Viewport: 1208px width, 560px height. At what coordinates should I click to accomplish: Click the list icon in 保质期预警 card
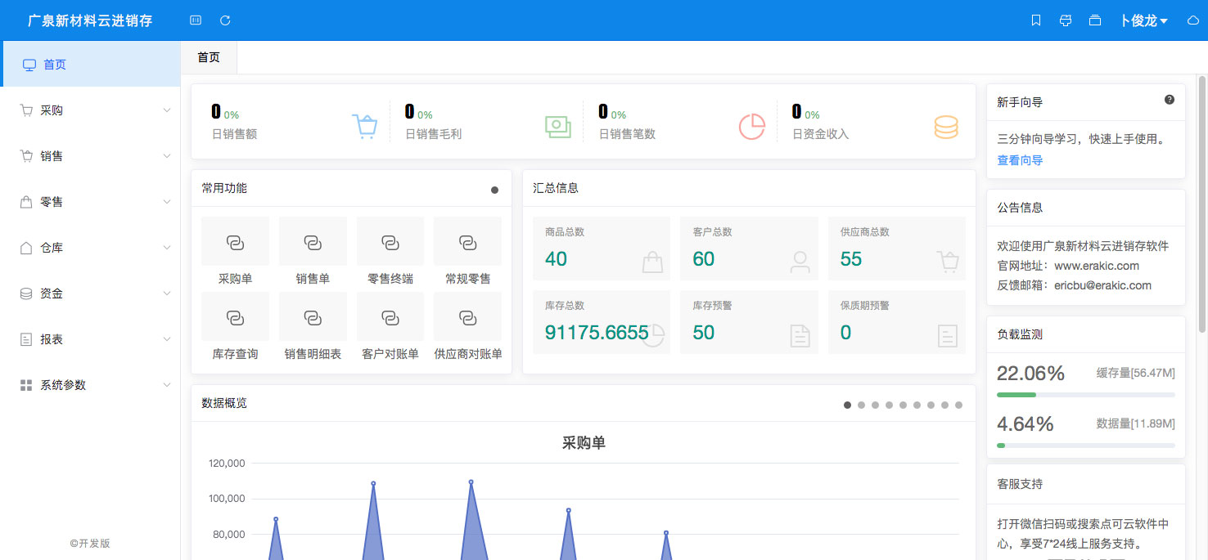click(948, 335)
